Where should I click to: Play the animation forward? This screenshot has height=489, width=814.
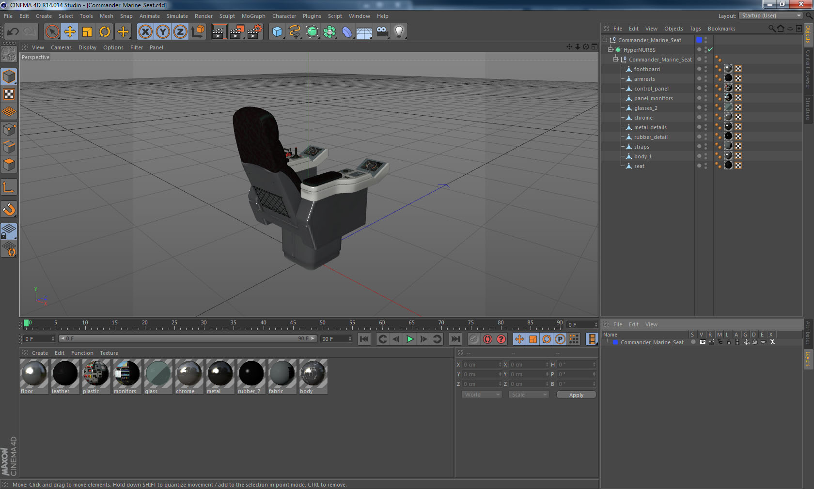point(410,339)
